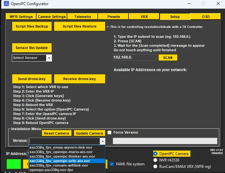Click the OpenIPC app logo icon

coord(6,4)
